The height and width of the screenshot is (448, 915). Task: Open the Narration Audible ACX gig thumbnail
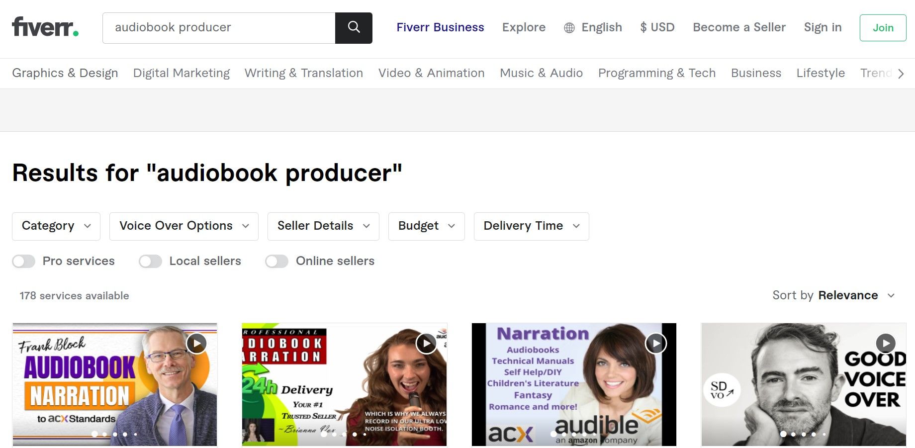574,385
